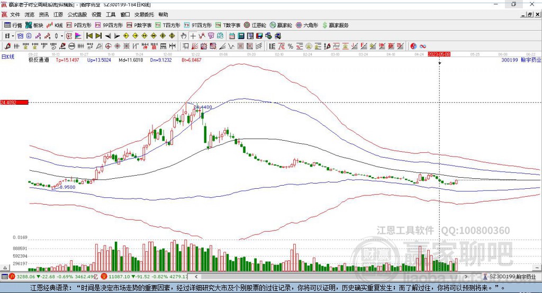Viewport: 542px width, 293px height.
Task: Open the 文件 menu
Action: [x=15, y=14]
